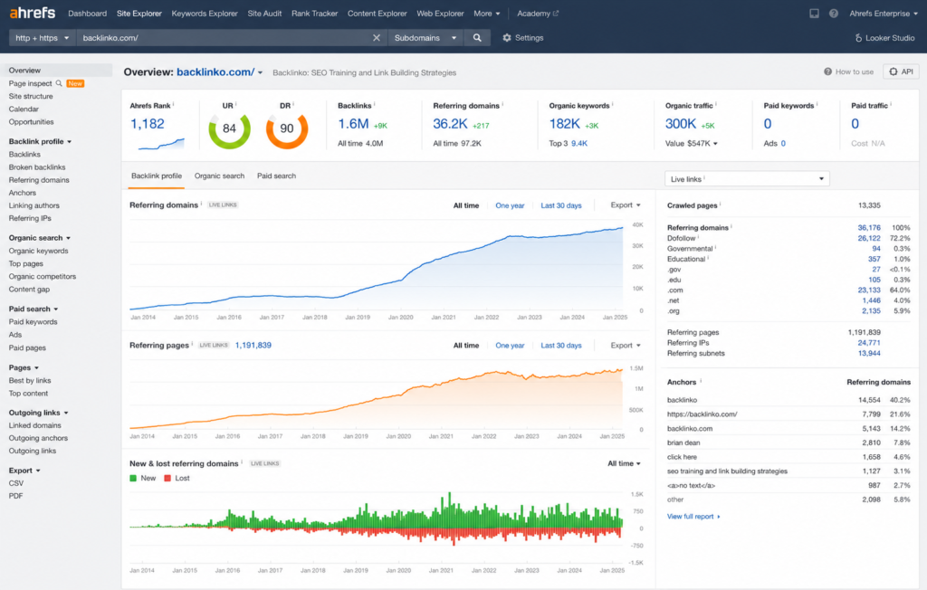Click the Ahrefs logo
This screenshot has height=590, width=927.
click(33, 13)
